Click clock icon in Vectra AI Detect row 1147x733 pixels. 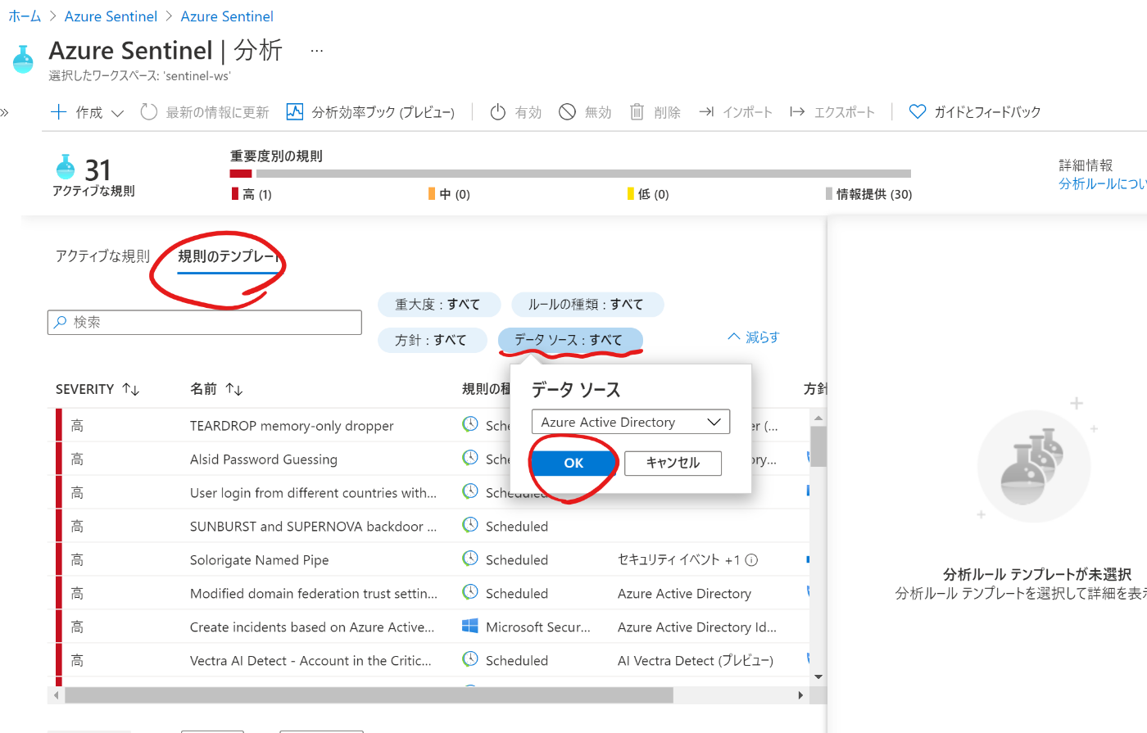click(x=470, y=659)
